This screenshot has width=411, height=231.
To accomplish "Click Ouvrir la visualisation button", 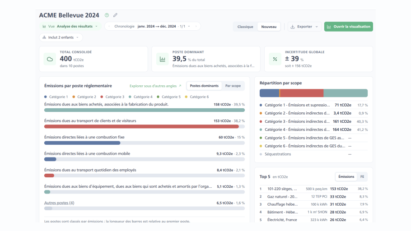I will click(x=349, y=27).
